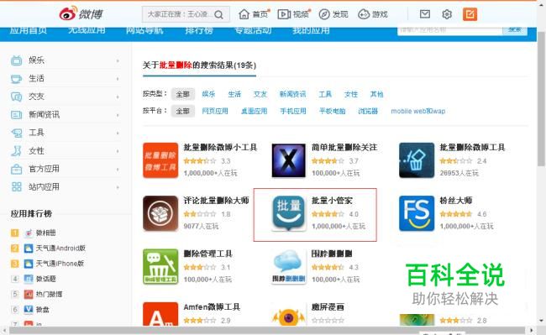Screen dimensions: 546x335
Task: Click the app name search field
Action: tap(450, 30)
